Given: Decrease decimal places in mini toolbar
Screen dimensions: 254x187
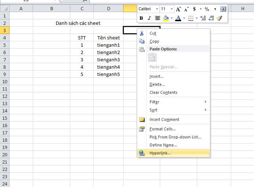Looking at the screenshot, I should coord(211,18).
